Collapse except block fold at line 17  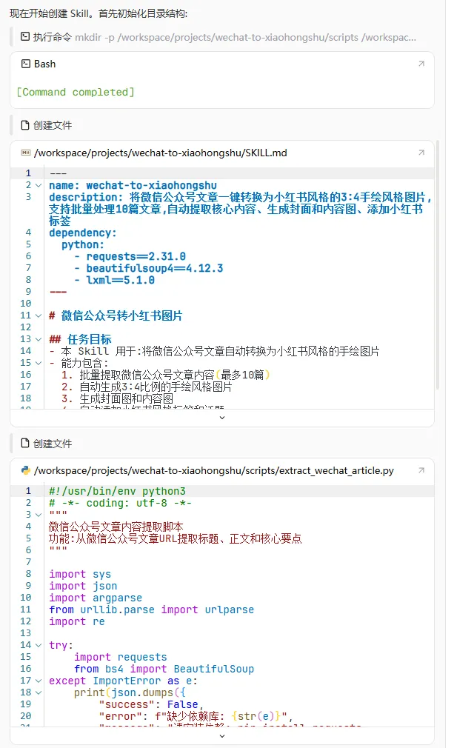39,681
